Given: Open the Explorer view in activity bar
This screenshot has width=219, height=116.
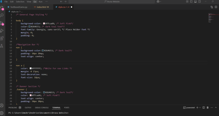Looking at the screenshot, I should point(2,8).
